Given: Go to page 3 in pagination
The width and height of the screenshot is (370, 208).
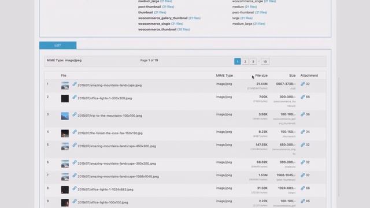Looking at the screenshot, I should (253, 62).
